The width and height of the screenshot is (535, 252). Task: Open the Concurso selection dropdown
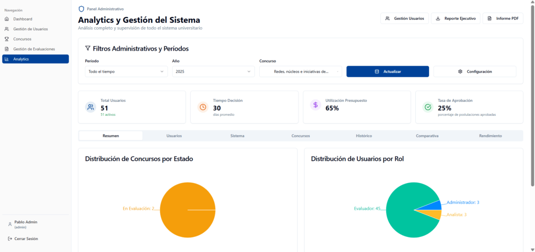coord(300,71)
